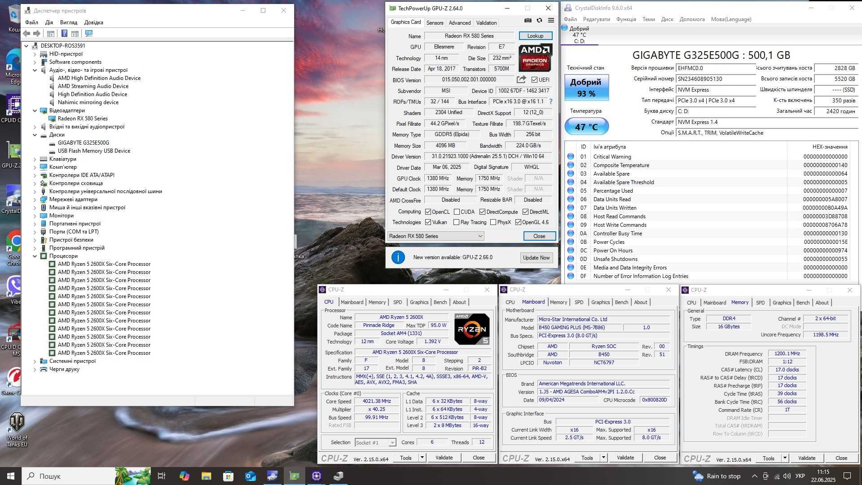Viewport: 862px width, 485px height.
Task: Click the УКР language indicator
Action: (x=800, y=476)
